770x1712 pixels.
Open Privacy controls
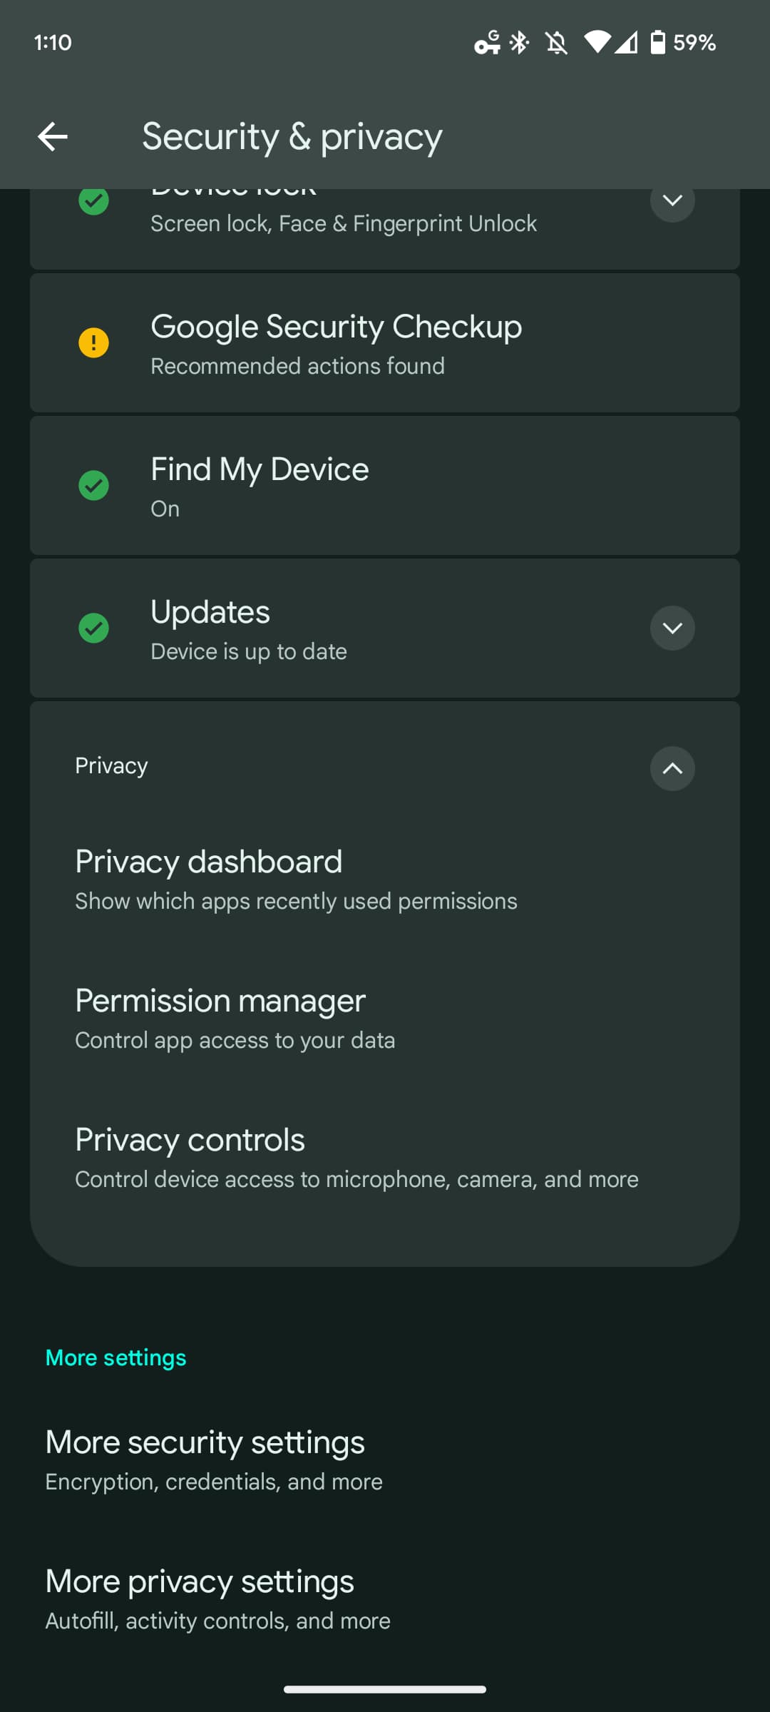point(356,1158)
